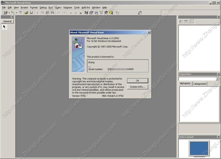The height and width of the screenshot is (159, 221).
Task: Open the Format menu
Action: (34, 8)
